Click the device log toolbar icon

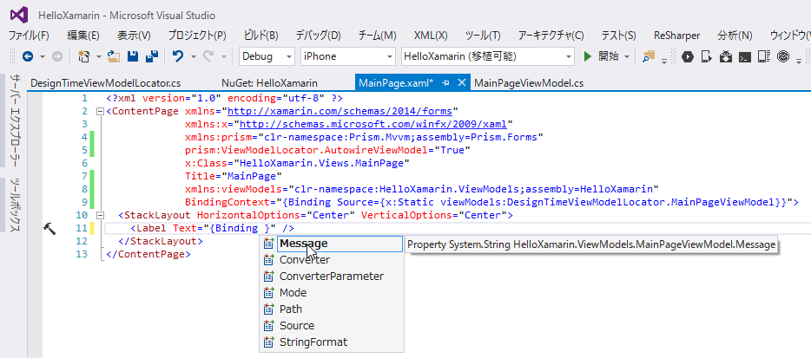click(x=763, y=56)
